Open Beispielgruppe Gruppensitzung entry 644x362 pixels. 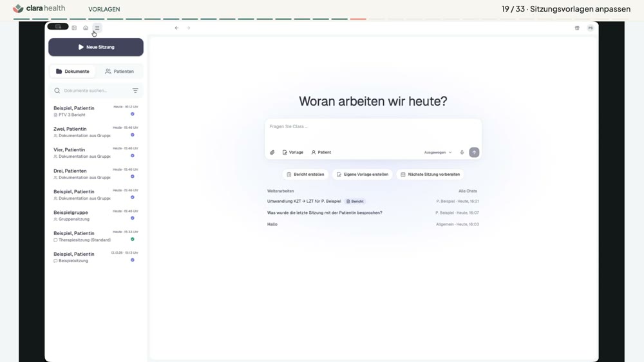96,216
